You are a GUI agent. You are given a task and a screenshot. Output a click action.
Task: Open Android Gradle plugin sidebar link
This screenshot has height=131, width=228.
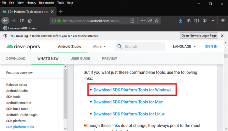(22, 115)
